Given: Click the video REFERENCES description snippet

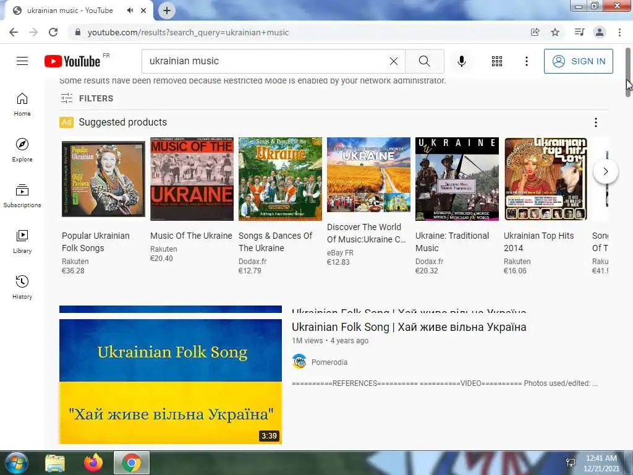Looking at the screenshot, I should (445, 383).
